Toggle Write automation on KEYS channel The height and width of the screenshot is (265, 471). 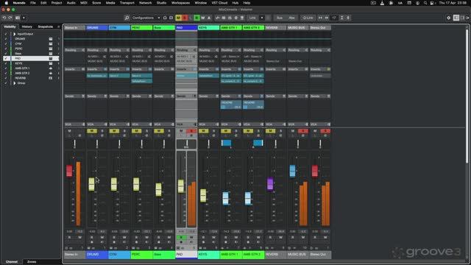point(214,237)
